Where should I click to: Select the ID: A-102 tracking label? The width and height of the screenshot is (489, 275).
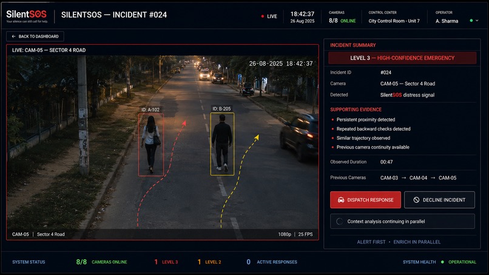[150, 110]
